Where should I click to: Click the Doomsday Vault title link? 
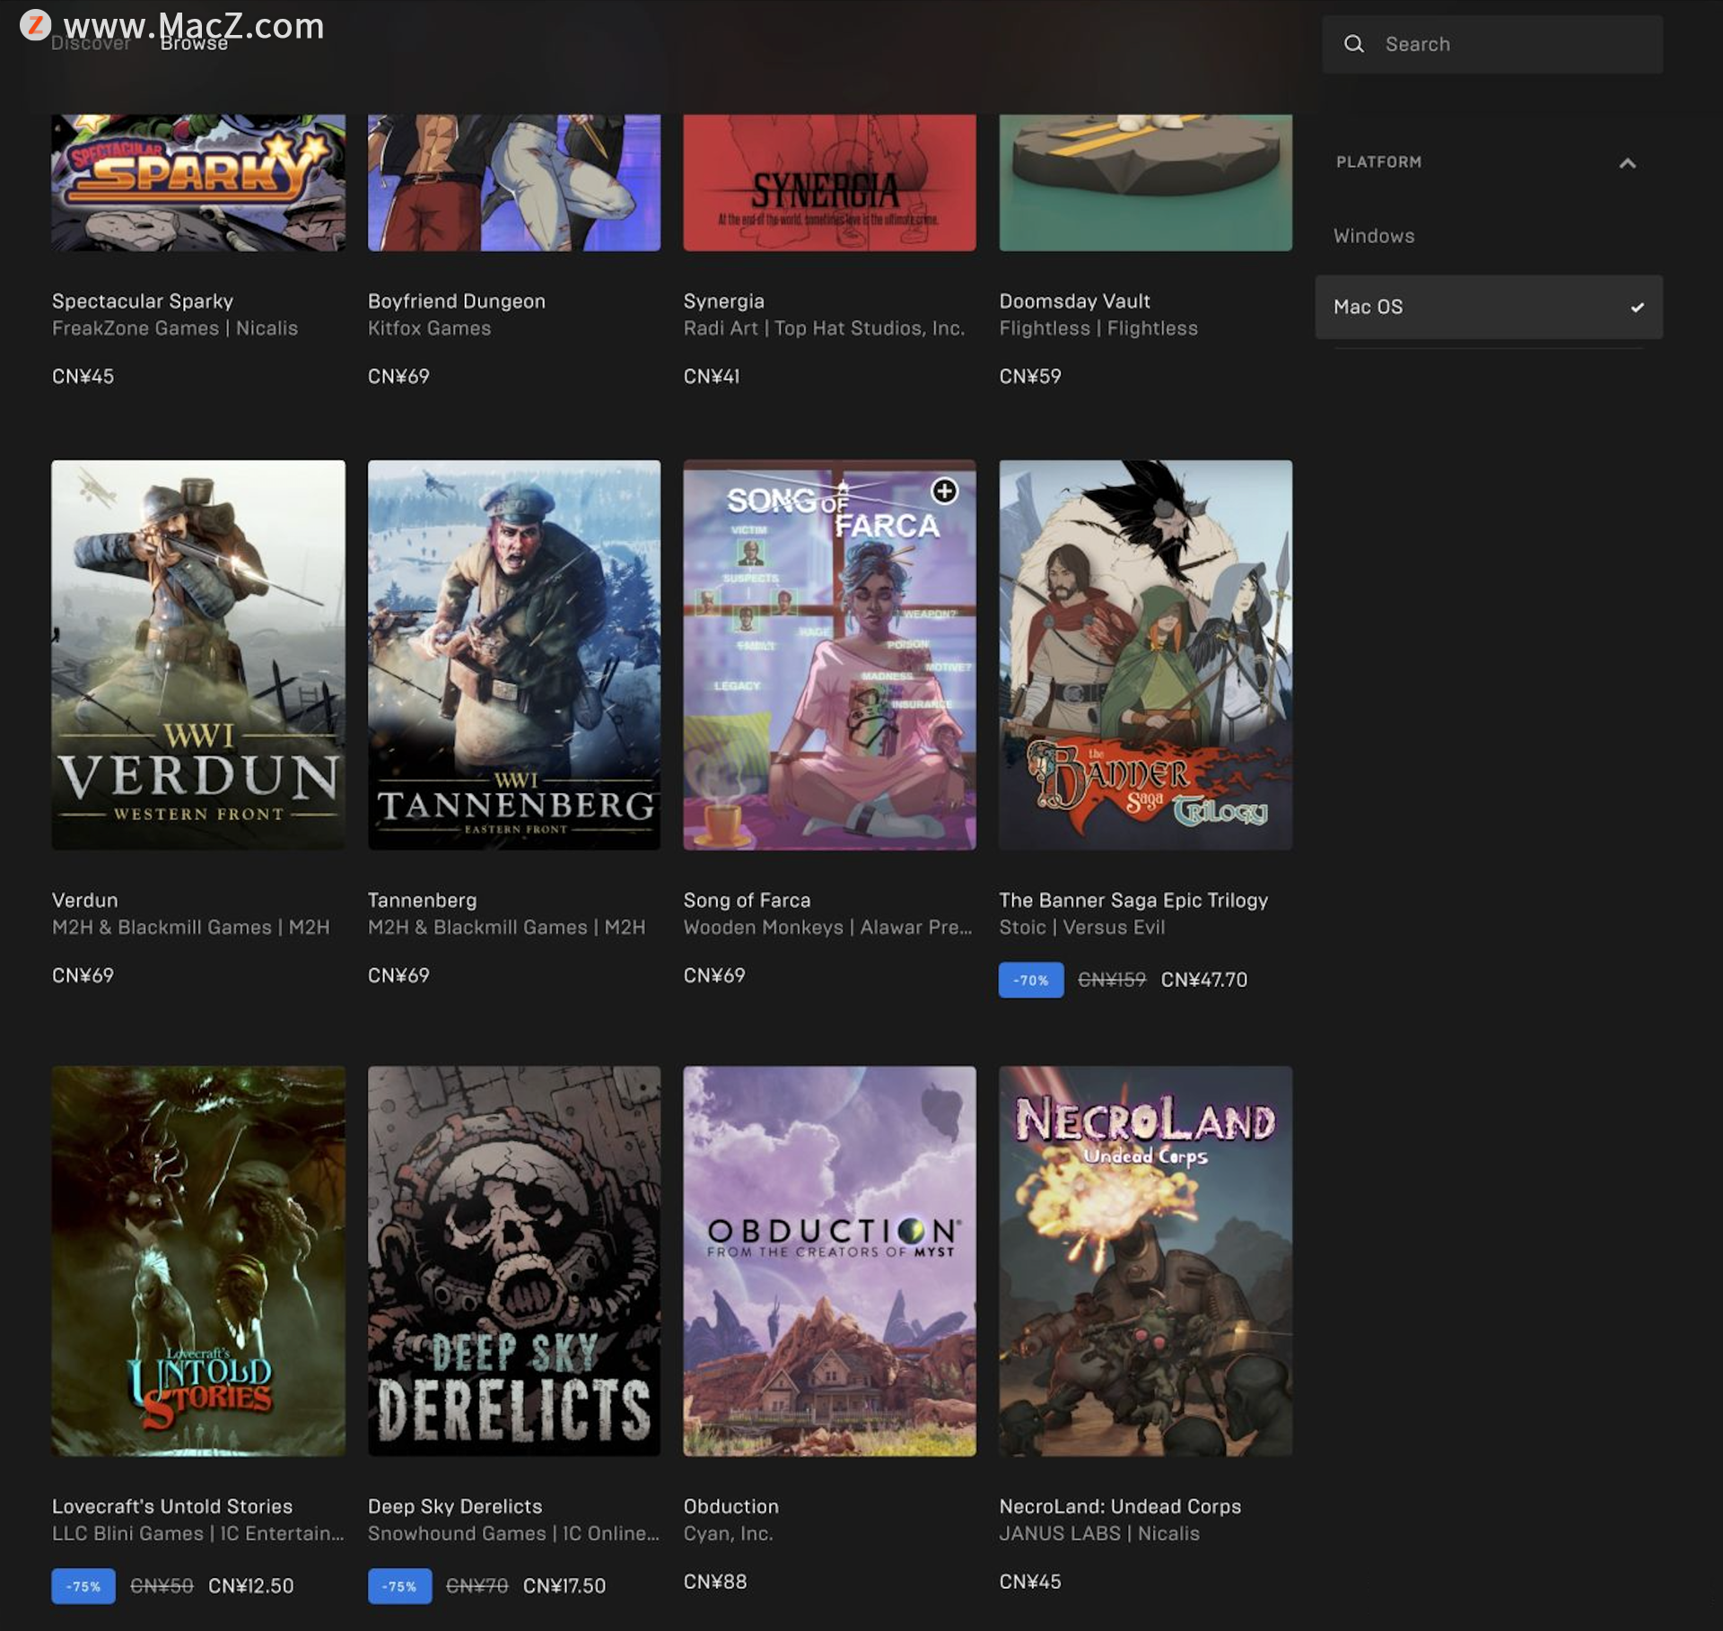(x=1074, y=301)
